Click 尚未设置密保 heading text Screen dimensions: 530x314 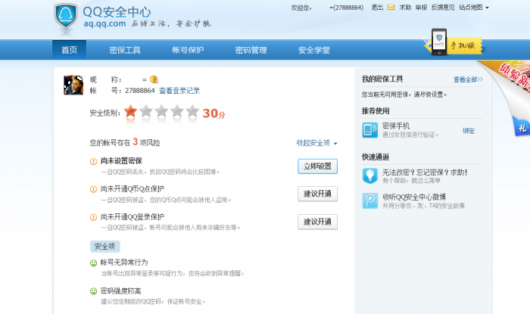click(121, 160)
